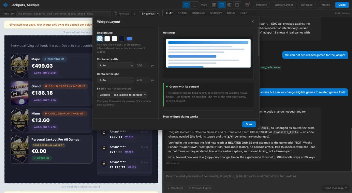Select the blue background swatch
352x193 pixels.
(129, 38)
